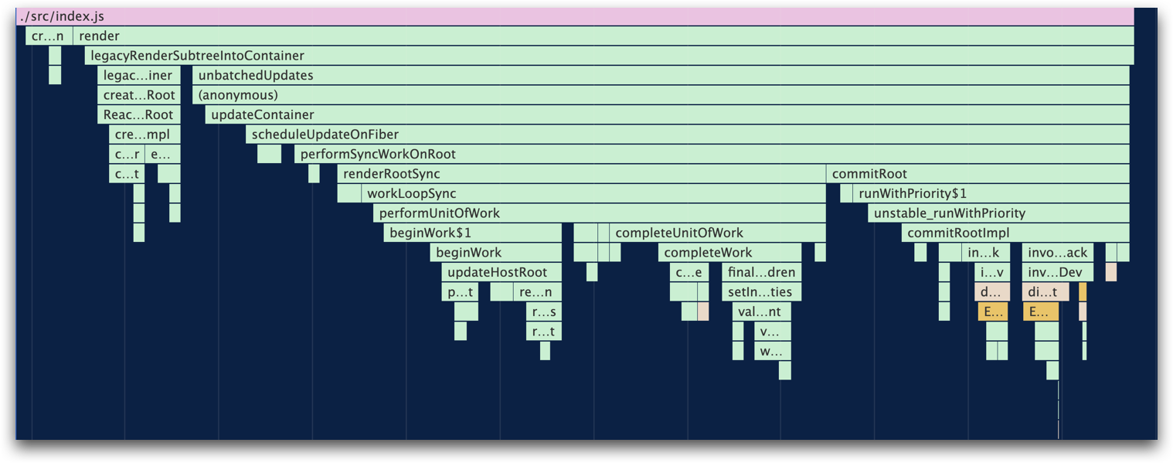Select the scheduleUpdateOnFiber bar
The image size is (1173, 463).
coord(687,134)
